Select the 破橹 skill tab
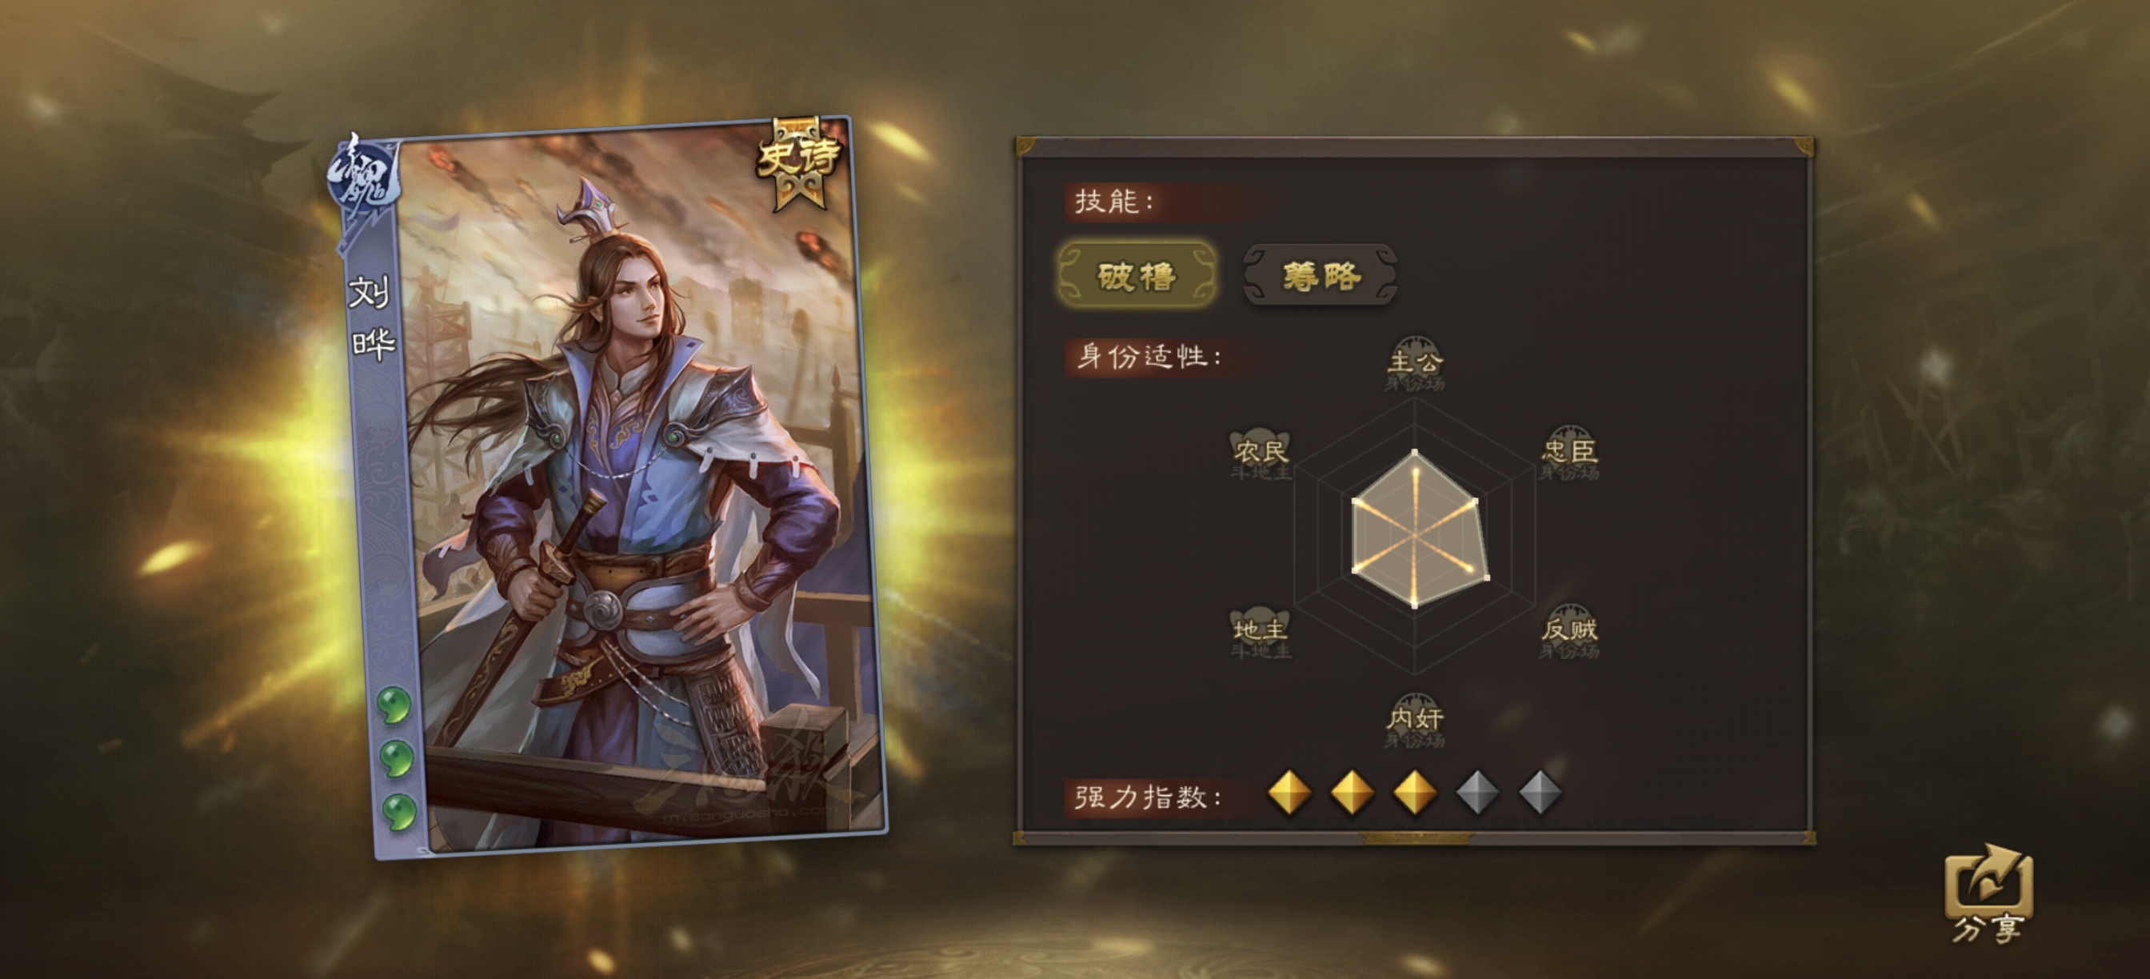 tap(1137, 275)
